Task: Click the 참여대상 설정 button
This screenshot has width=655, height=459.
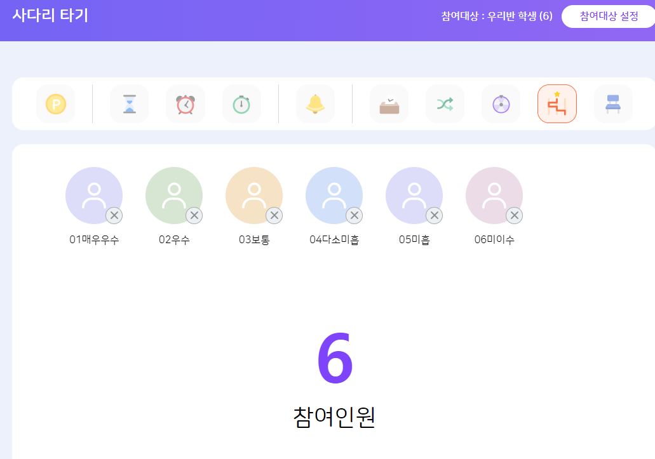Action: [609, 16]
